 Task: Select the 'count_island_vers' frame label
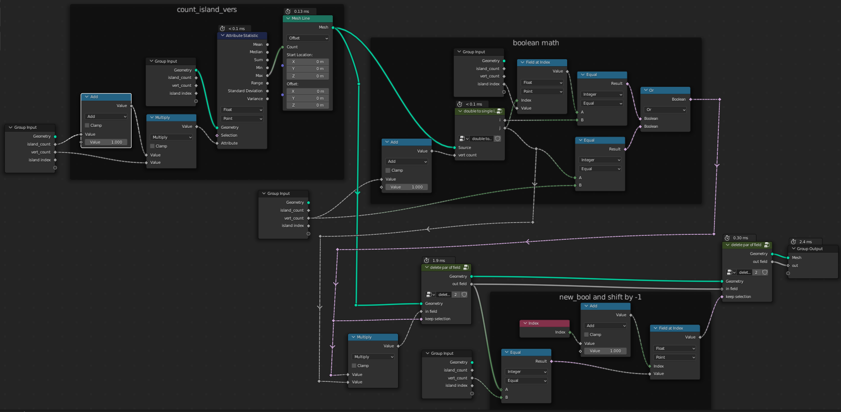click(x=207, y=9)
